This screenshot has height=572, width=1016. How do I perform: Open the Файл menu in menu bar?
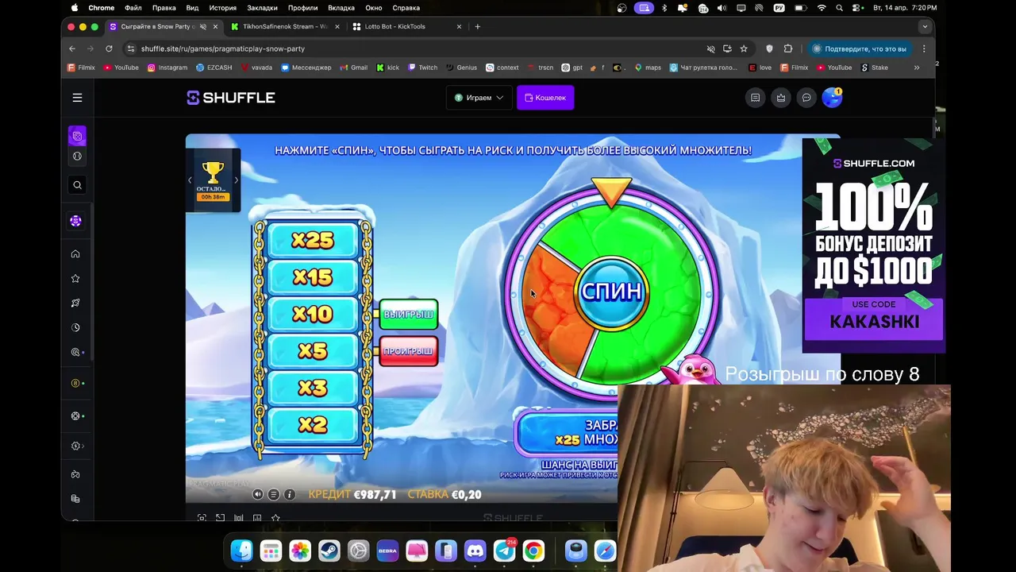(133, 8)
